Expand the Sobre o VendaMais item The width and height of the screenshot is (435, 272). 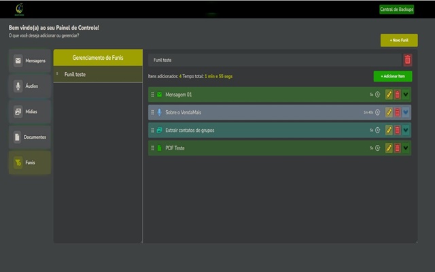click(x=406, y=112)
